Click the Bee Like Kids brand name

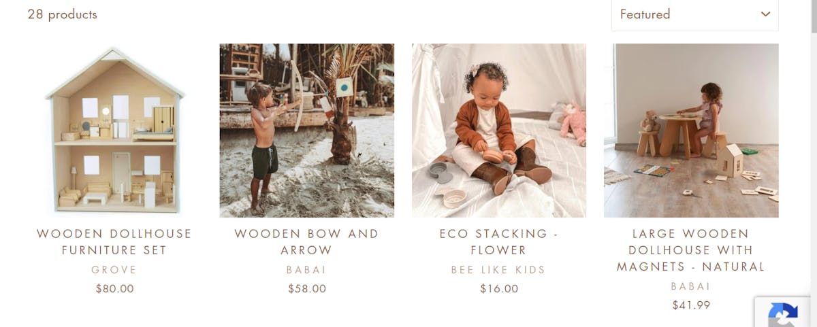coord(499,270)
